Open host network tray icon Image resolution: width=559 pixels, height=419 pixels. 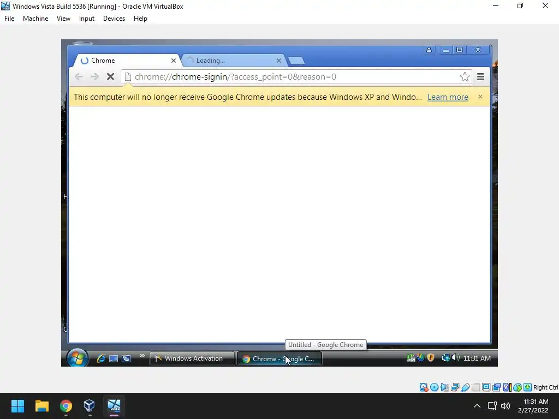click(x=492, y=406)
